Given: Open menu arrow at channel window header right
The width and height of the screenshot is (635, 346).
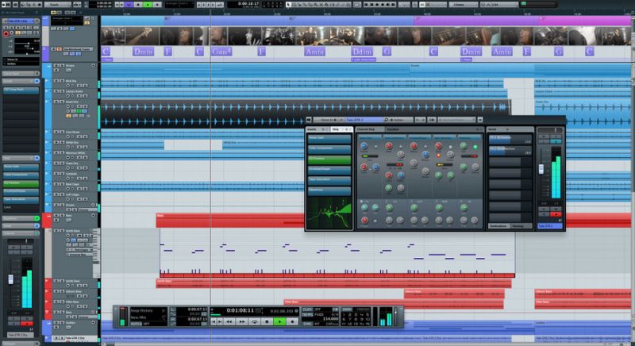Looking at the screenshot, I should [x=480, y=120].
